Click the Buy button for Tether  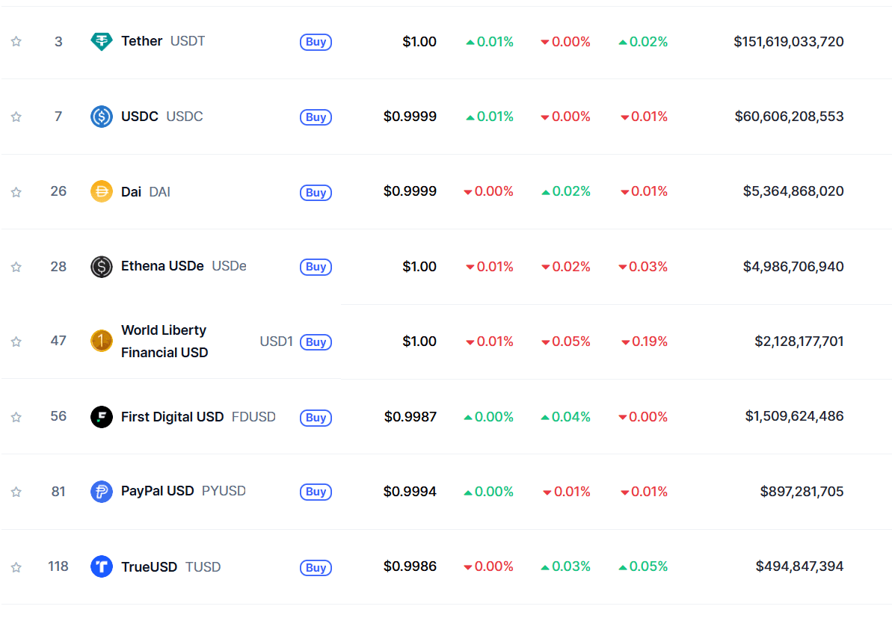tap(316, 42)
